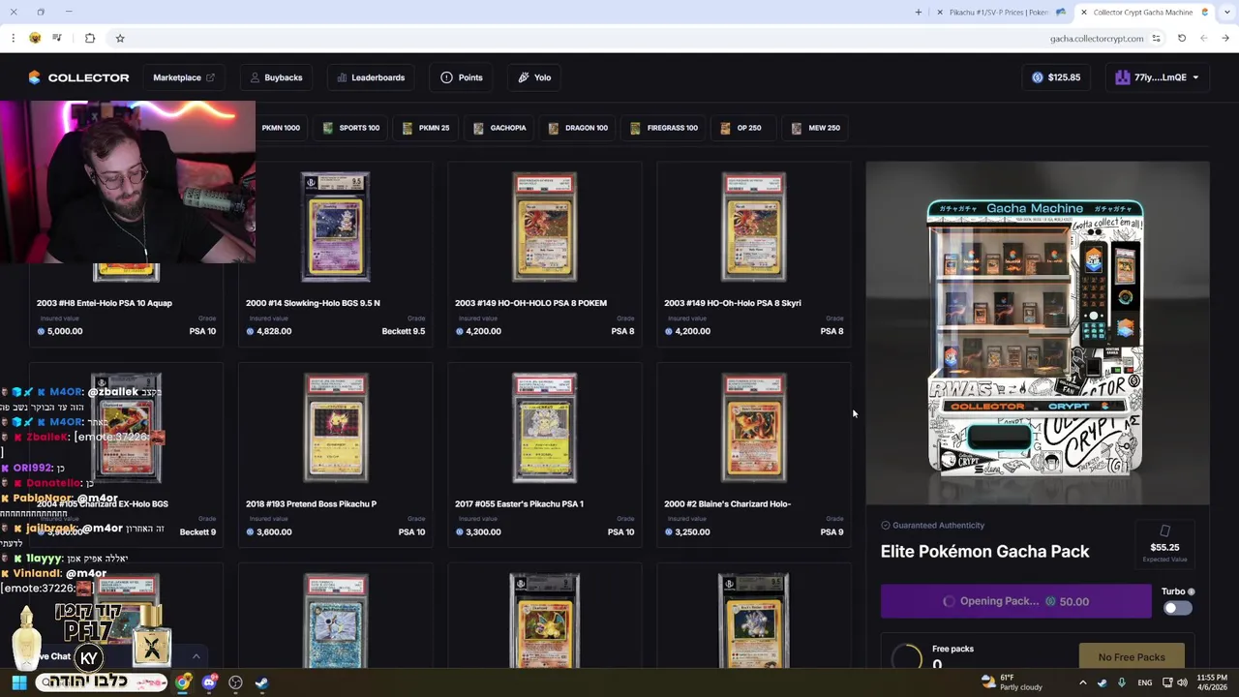
Task: Open the Easter's Pikachu PSA card thumbnail
Action: (544, 429)
